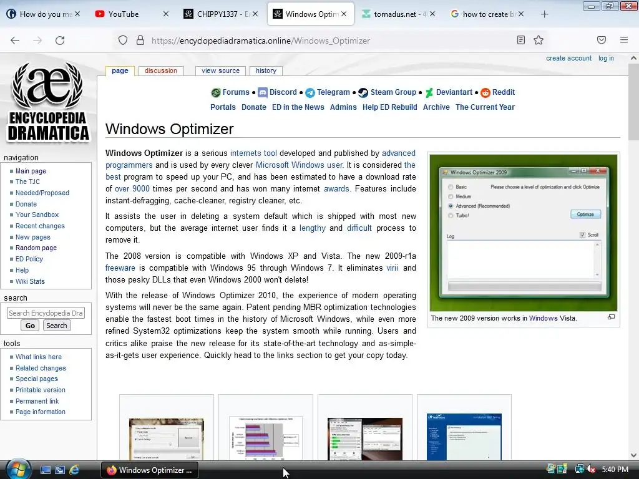Open the Windows Optimizer 2009 screenshot image

click(524, 233)
